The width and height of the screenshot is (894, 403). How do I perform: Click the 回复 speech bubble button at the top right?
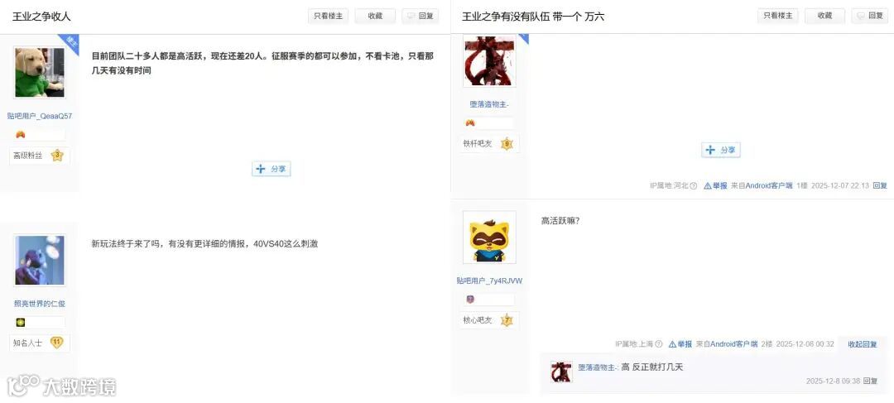870,16
